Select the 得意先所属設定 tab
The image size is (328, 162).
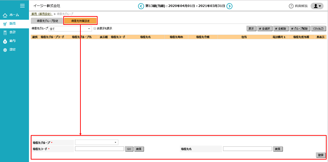click(80, 21)
